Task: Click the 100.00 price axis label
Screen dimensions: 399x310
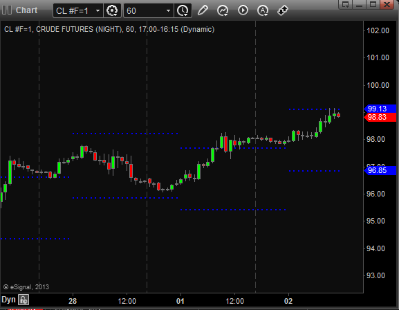Action: [x=378, y=85]
